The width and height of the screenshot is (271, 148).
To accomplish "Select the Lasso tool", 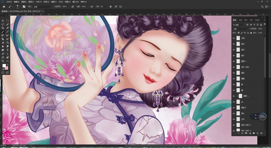I will [3, 24].
